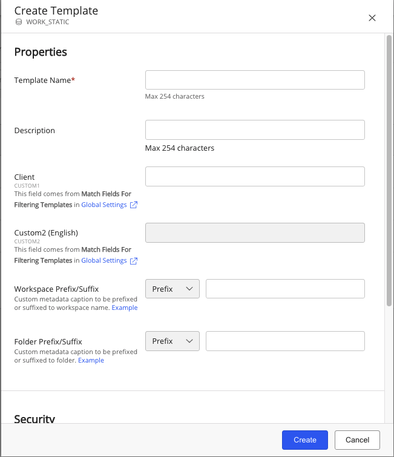Click the Workspace prefix text input
Image resolution: width=394 pixels, height=457 pixels.
coord(285,289)
